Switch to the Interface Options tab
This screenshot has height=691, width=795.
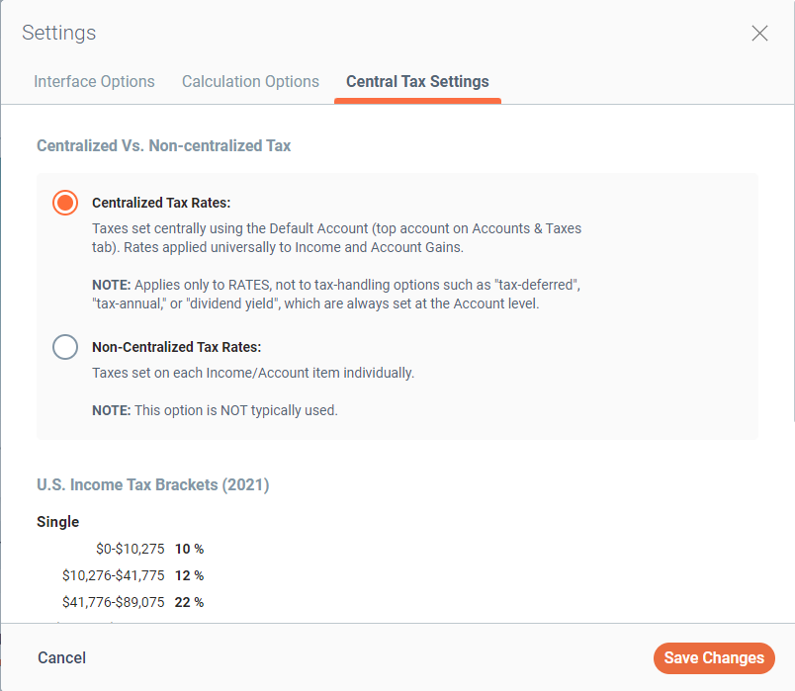point(94,81)
